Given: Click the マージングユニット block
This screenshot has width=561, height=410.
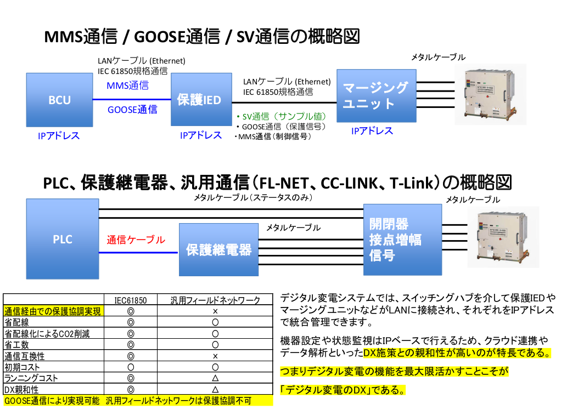Looking at the screenshot, I should [x=376, y=95].
